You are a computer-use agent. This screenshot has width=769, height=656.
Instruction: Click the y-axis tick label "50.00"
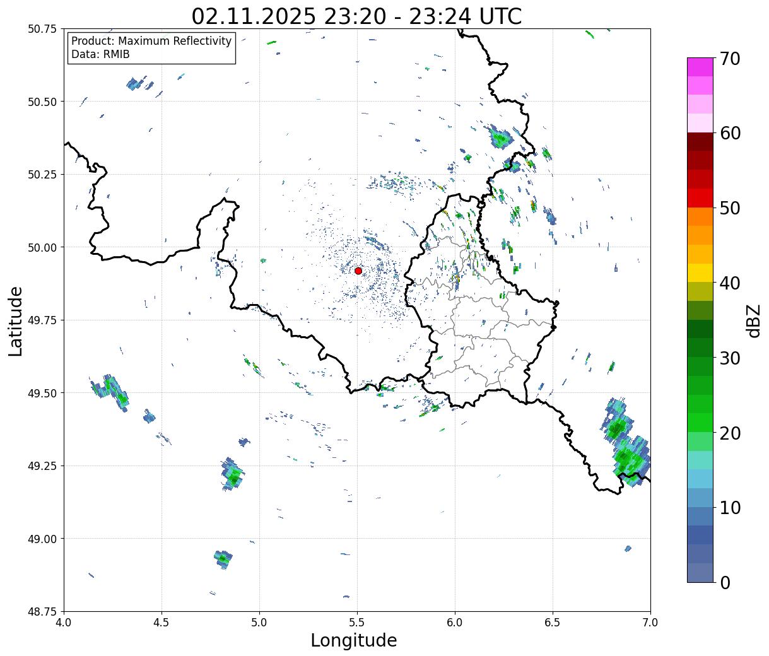(42, 247)
